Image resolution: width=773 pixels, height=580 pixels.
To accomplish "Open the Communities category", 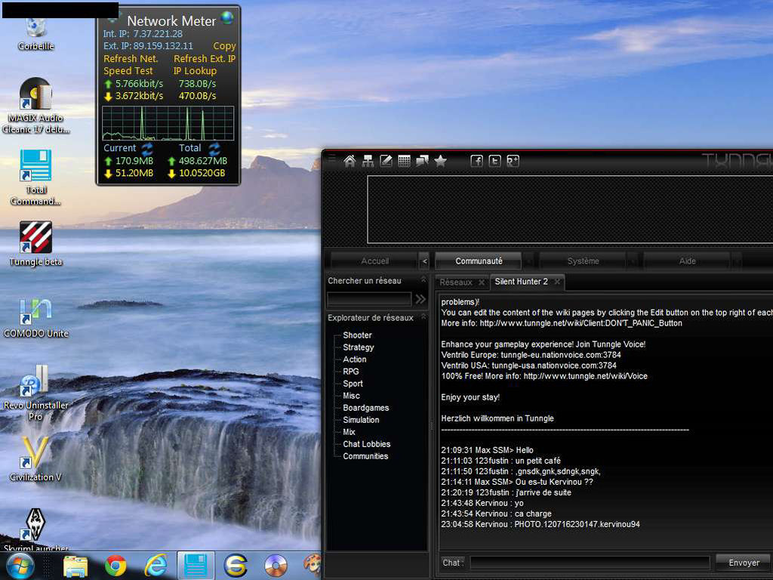I will (365, 456).
